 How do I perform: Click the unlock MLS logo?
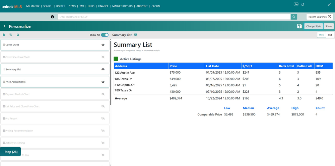(x=12, y=7)
